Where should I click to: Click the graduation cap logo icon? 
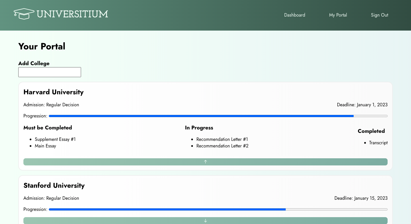(x=24, y=14)
